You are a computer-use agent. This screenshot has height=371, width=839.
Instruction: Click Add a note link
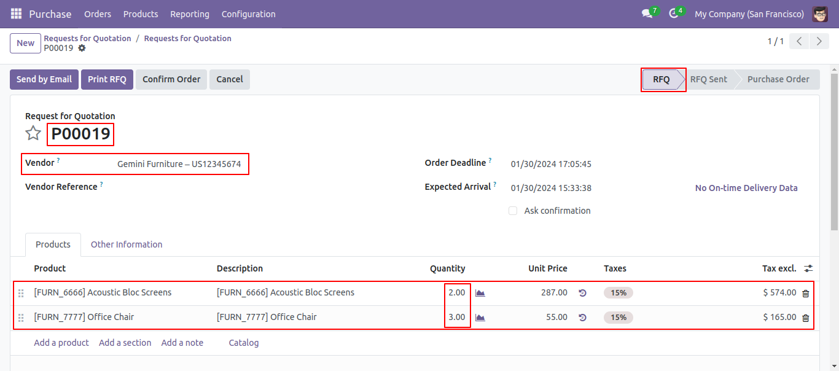click(182, 343)
